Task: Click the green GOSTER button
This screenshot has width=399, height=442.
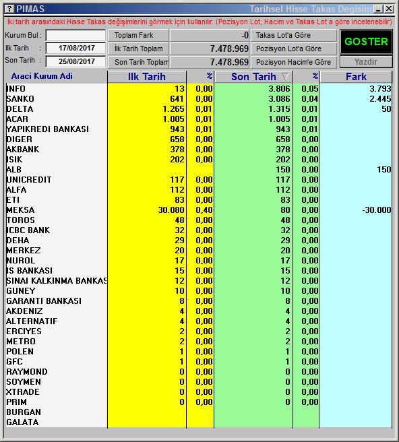Action: tap(366, 42)
